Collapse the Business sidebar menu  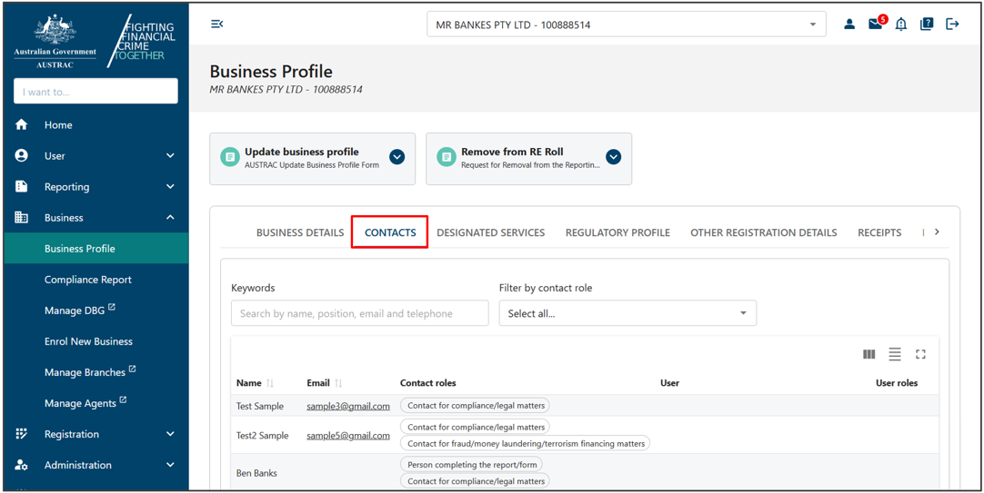pos(170,217)
